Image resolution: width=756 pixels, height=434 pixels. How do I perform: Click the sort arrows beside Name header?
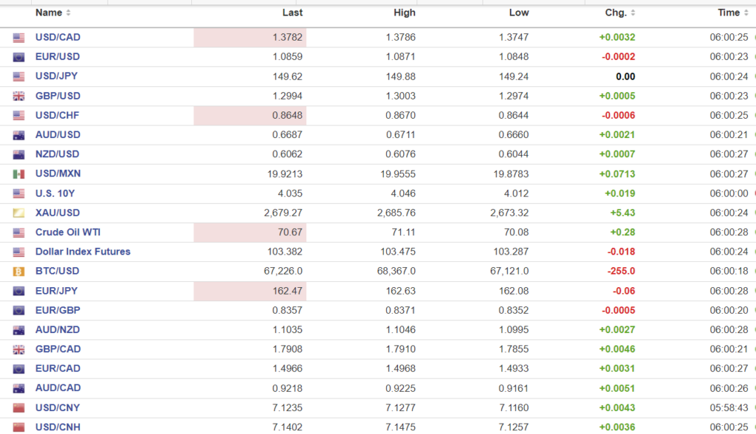(x=69, y=13)
